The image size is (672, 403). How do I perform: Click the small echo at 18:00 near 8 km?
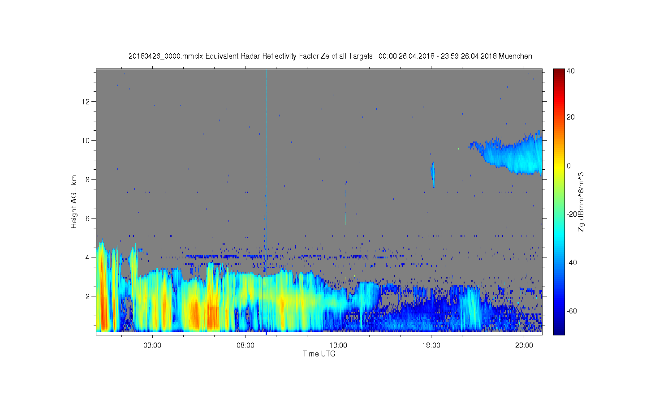(433, 174)
